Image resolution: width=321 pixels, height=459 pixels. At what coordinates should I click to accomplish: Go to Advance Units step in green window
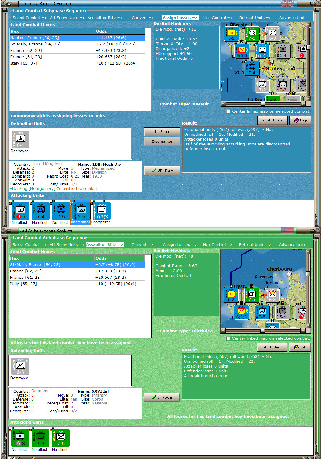coord(293,245)
